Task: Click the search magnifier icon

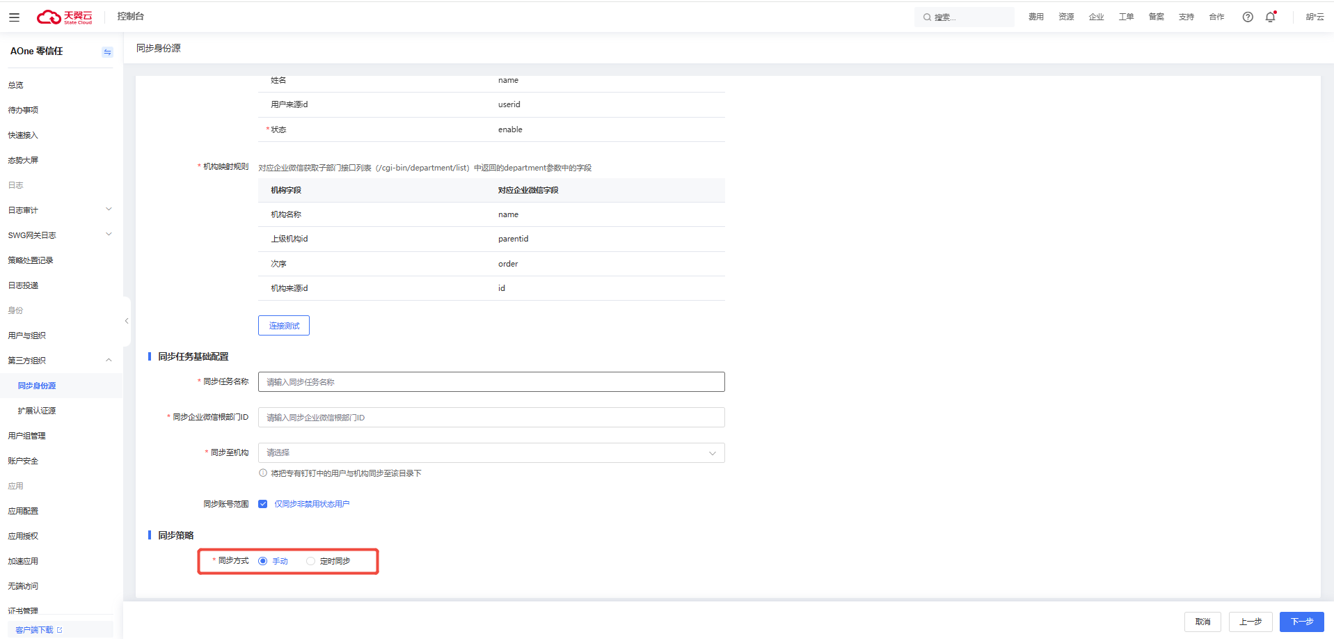Action: [927, 17]
